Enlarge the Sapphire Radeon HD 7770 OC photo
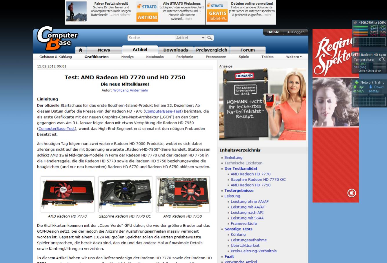The image size is (387, 263). point(125,194)
